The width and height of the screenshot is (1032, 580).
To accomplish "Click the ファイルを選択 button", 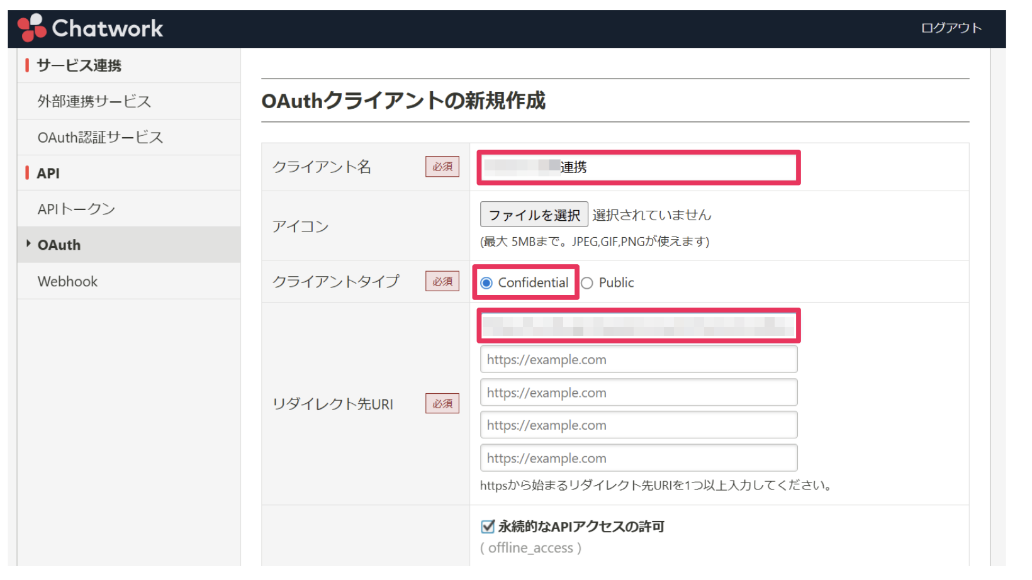I will click(x=534, y=215).
